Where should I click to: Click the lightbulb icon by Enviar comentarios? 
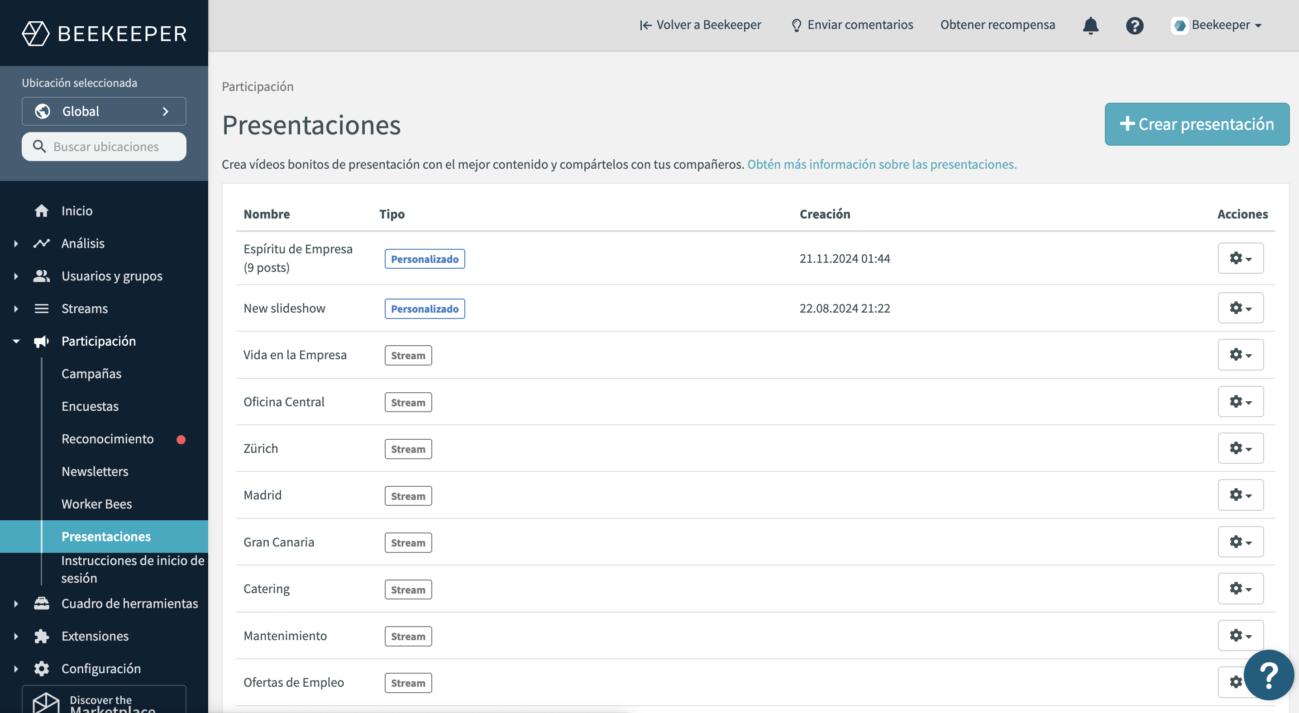(x=796, y=25)
